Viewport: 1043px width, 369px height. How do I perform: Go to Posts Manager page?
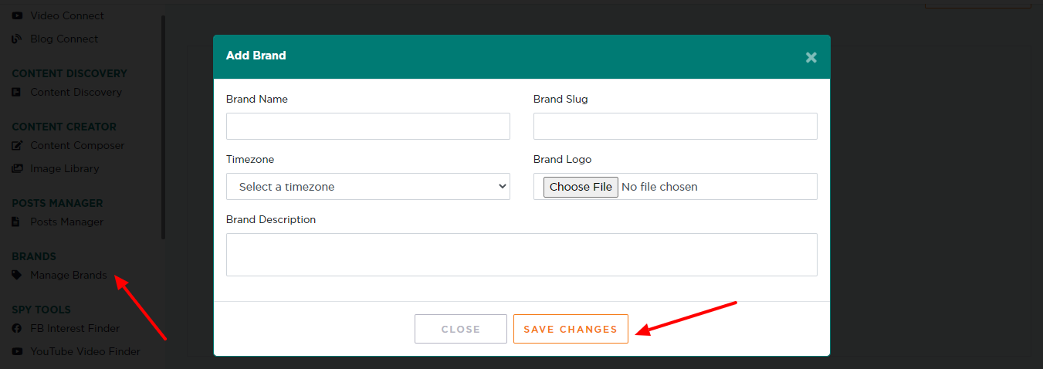pos(66,222)
